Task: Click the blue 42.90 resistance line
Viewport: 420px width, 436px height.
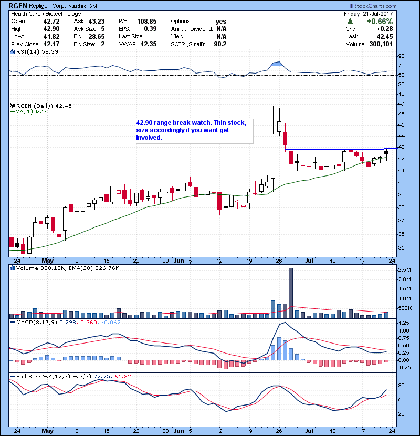Action: (x=341, y=149)
